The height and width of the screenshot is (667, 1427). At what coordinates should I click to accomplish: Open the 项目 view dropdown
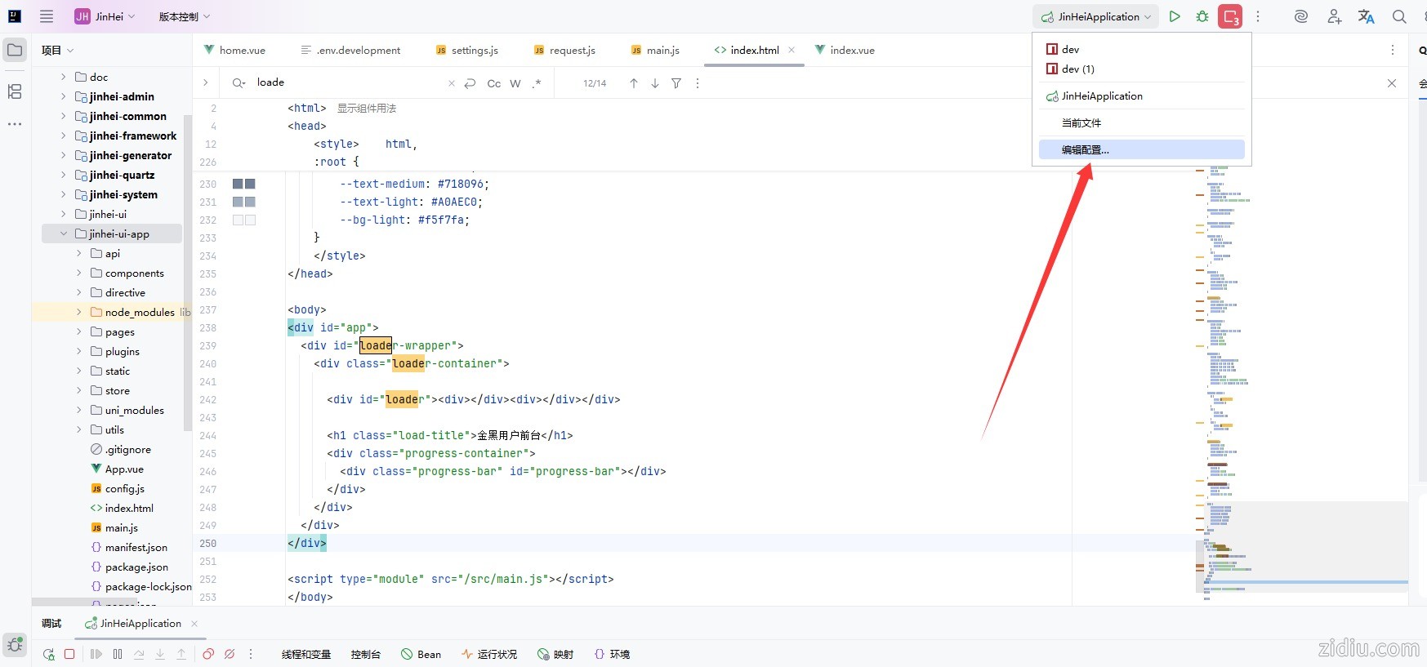click(x=58, y=50)
